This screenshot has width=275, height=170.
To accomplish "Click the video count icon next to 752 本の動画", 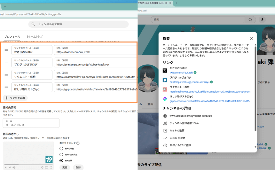I will [165, 131].
